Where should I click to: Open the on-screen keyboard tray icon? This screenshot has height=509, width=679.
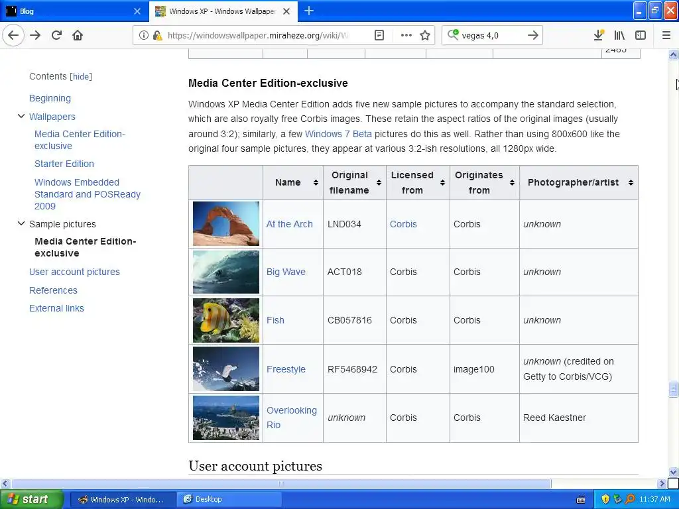tap(581, 500)
